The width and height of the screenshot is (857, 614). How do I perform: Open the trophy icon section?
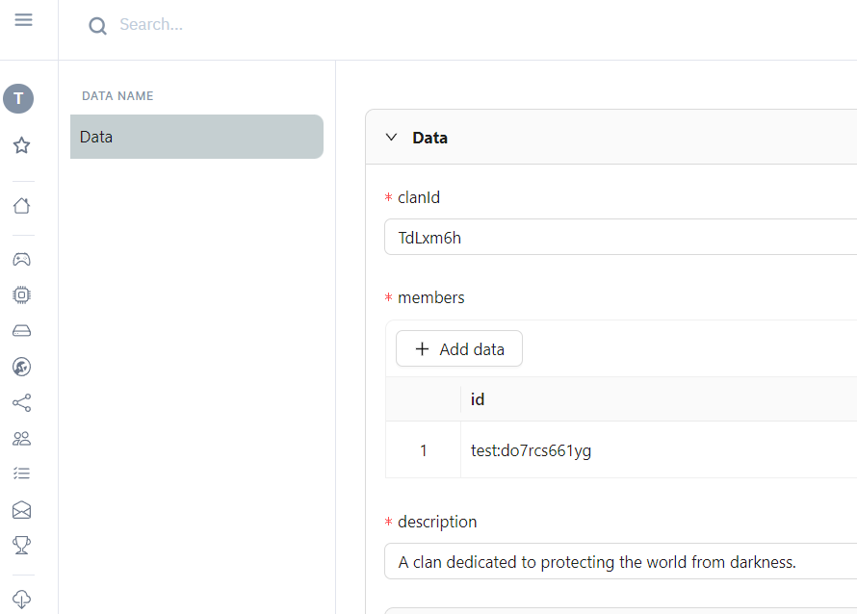[x=22, y=545]
